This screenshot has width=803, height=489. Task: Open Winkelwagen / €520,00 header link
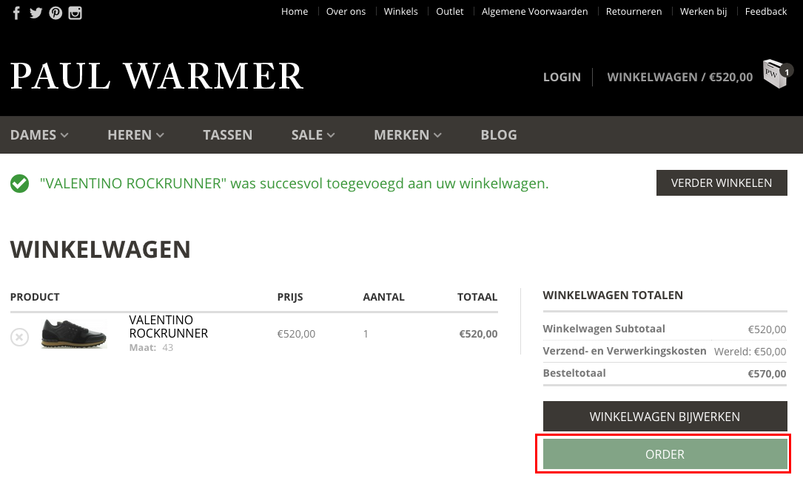(679, 77)
